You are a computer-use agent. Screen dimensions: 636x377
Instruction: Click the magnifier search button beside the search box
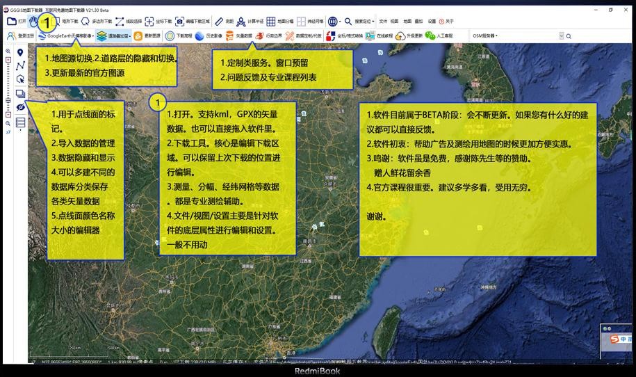pyautogui.click(x=569, y=37)
